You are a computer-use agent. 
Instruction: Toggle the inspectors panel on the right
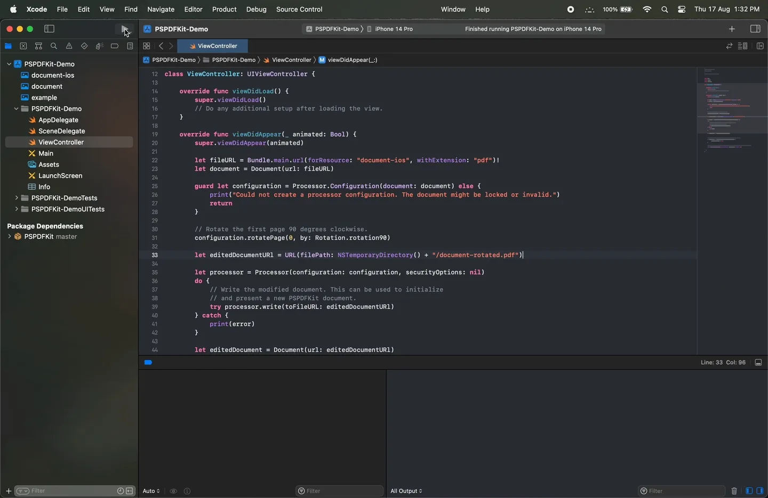coord(755,29)
